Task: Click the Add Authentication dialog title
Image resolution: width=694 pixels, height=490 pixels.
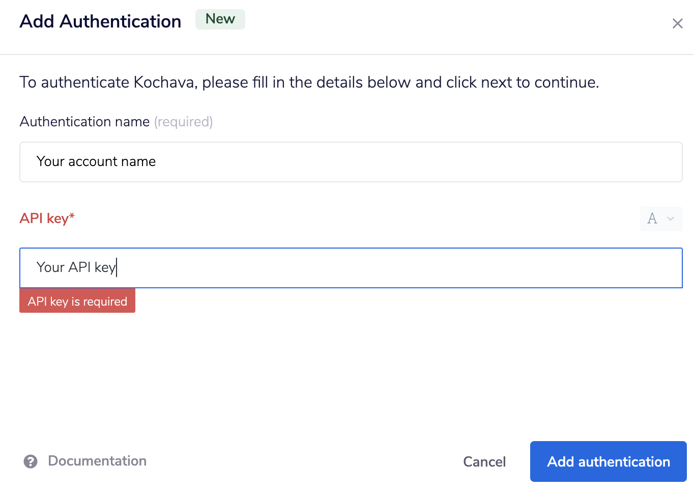Action: coord(100,21)
